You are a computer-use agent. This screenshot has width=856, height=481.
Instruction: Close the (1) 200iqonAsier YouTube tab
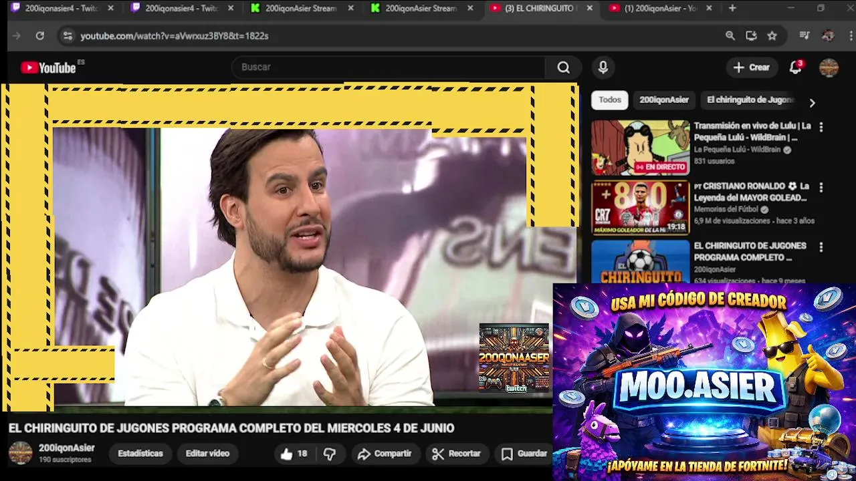tap(709, 8)
